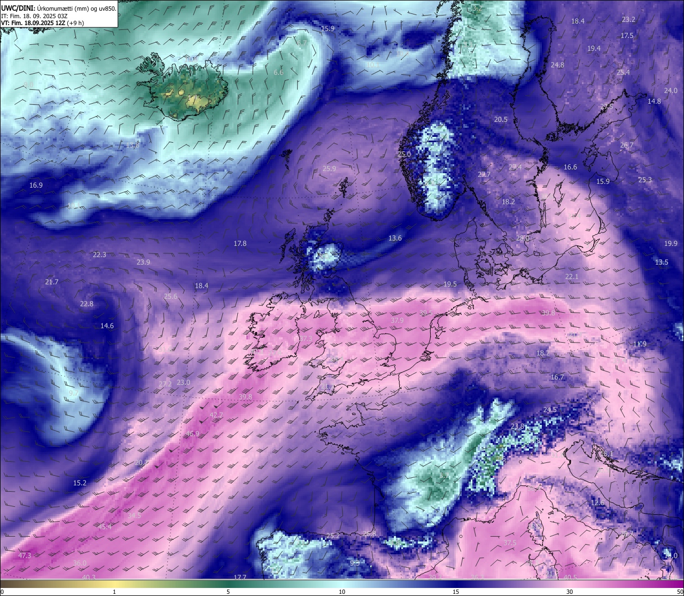Click the map value "25.0"
The width and height of the screenshot is (684, 596).
click(x=405, y=154)
